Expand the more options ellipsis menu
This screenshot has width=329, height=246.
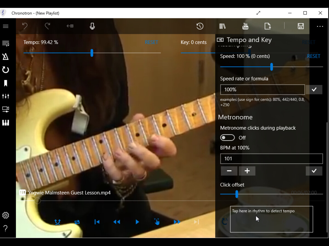(x=320, y=26)
